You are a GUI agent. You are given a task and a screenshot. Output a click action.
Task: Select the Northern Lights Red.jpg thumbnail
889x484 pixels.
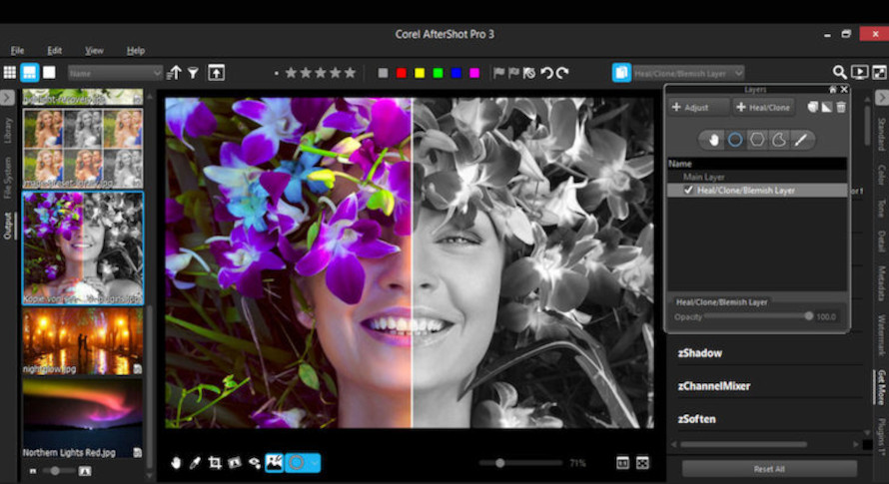point(83,419)
